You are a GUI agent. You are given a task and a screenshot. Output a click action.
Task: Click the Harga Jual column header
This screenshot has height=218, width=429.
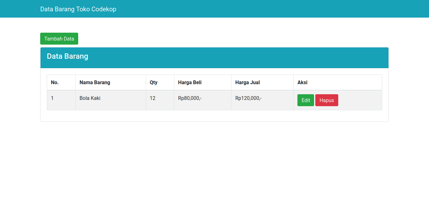click(247, 82)
